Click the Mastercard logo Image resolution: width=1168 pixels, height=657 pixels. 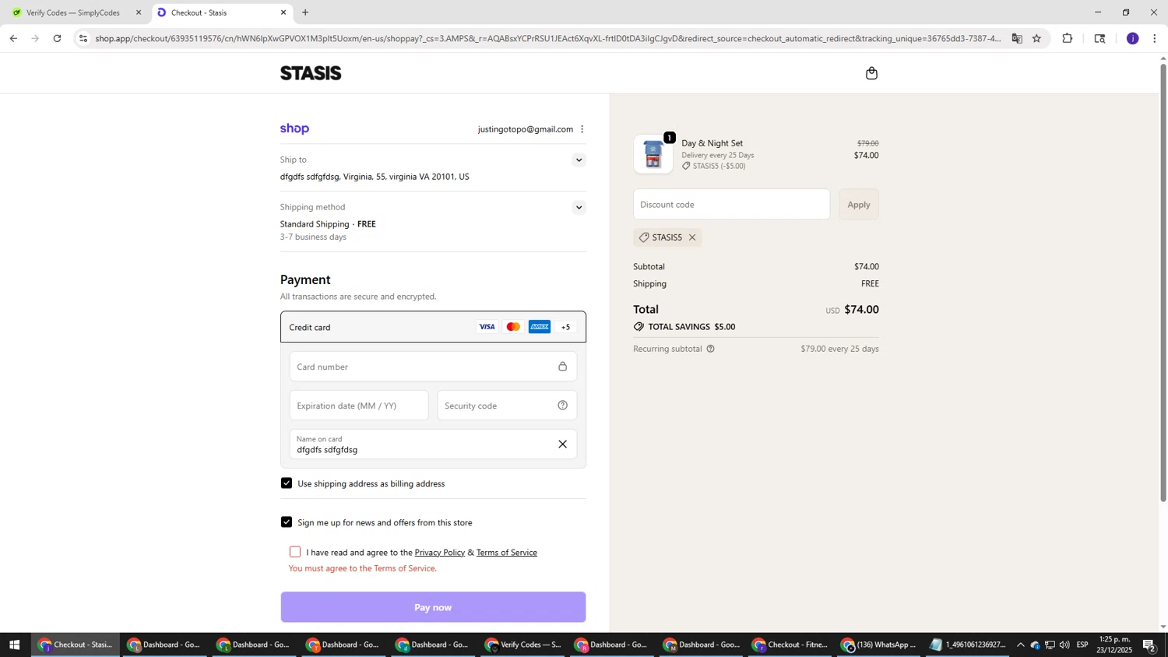click(x=513, y=327)
